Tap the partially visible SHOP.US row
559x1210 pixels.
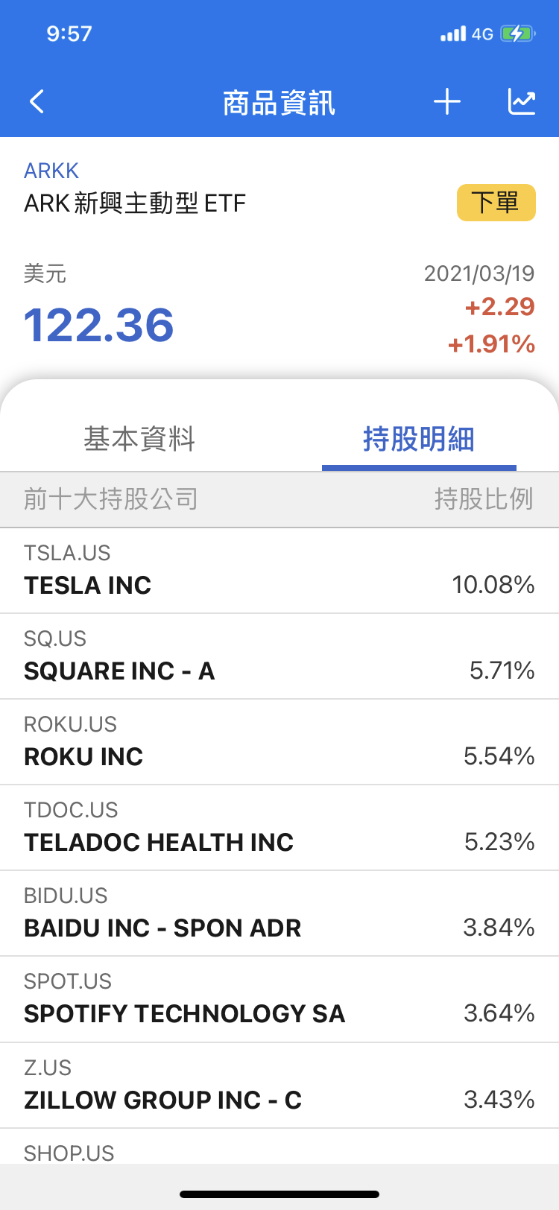[279, 1150]
